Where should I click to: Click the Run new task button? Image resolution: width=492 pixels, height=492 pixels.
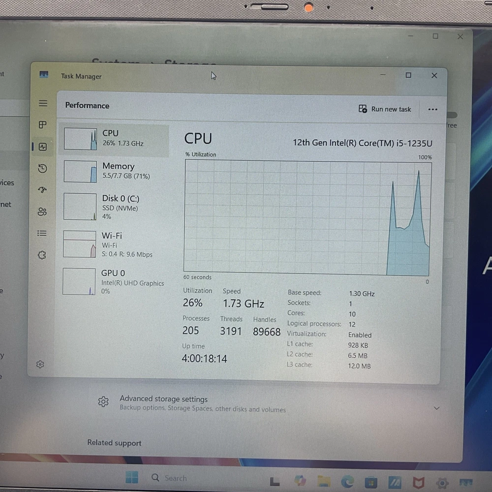385,109
